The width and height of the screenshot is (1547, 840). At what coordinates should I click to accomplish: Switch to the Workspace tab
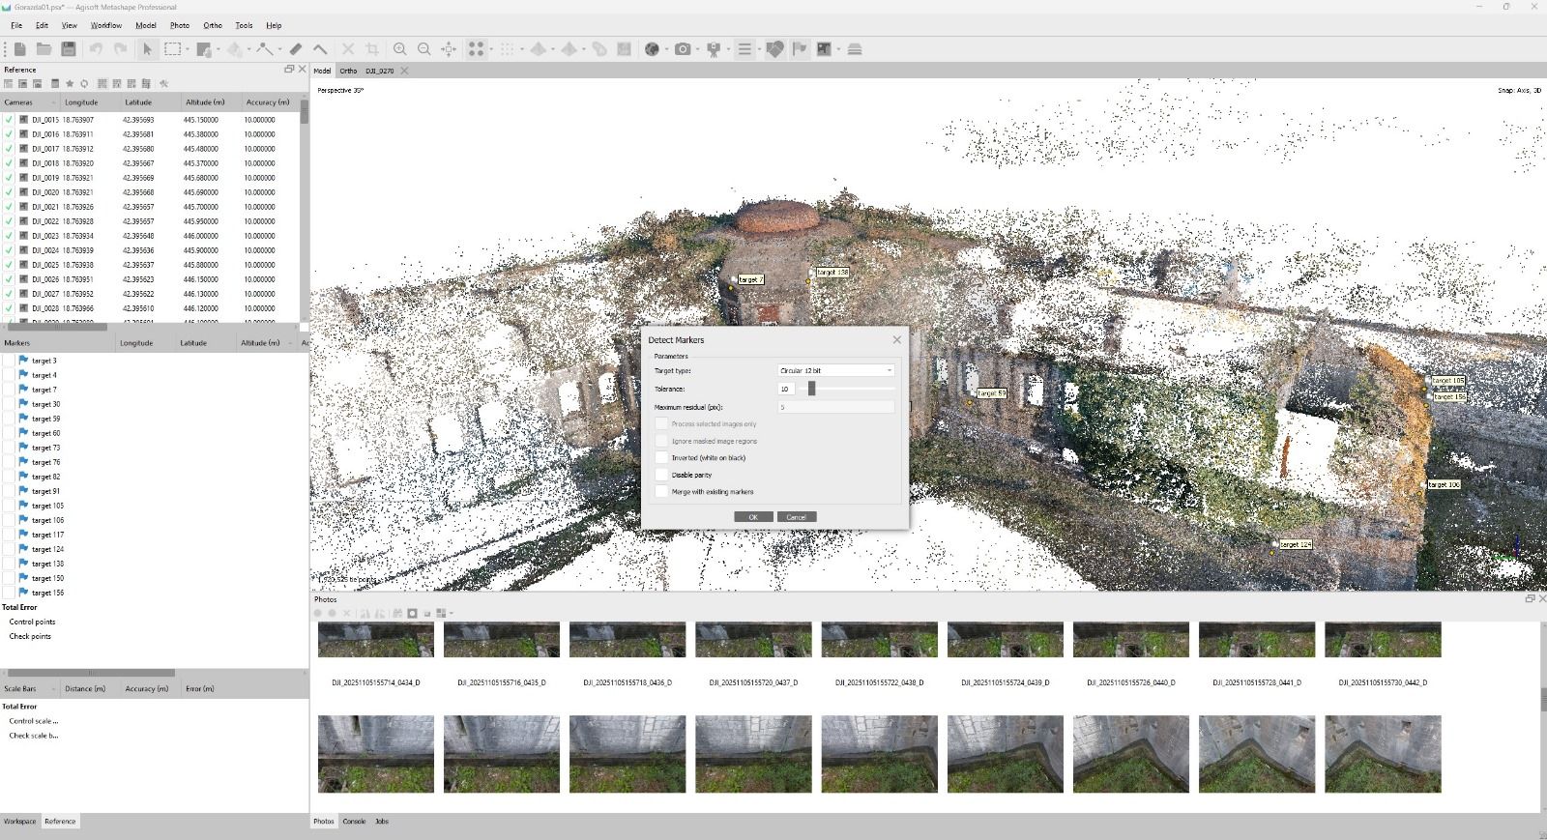click(x=19, y=822)
